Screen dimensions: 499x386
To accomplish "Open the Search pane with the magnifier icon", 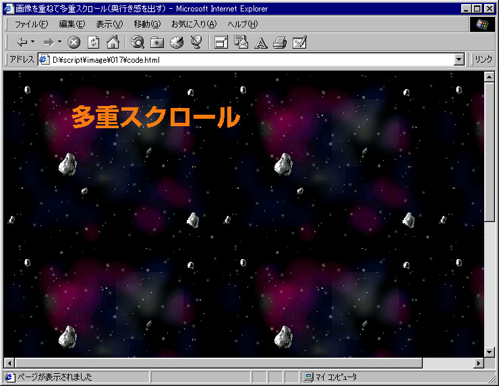I will click(x=138, y=42).
